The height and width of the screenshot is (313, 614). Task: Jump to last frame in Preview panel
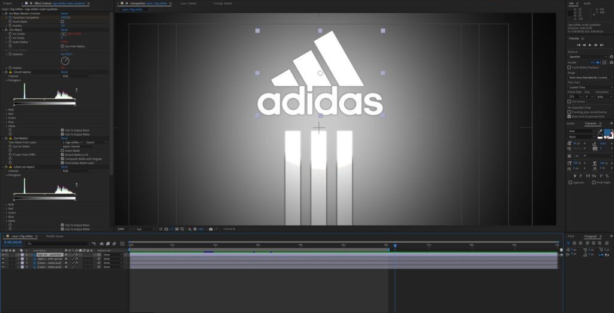(x=602, y=45)
